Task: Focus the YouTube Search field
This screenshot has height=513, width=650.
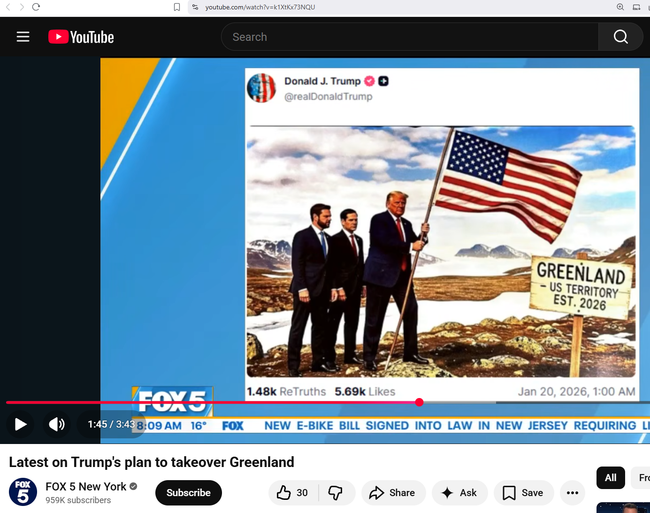Action: pos(410,37)
